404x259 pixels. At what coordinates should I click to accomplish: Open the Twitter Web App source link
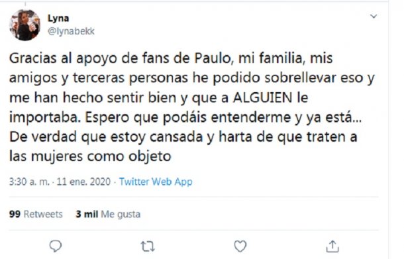click(x=156, y=181)
